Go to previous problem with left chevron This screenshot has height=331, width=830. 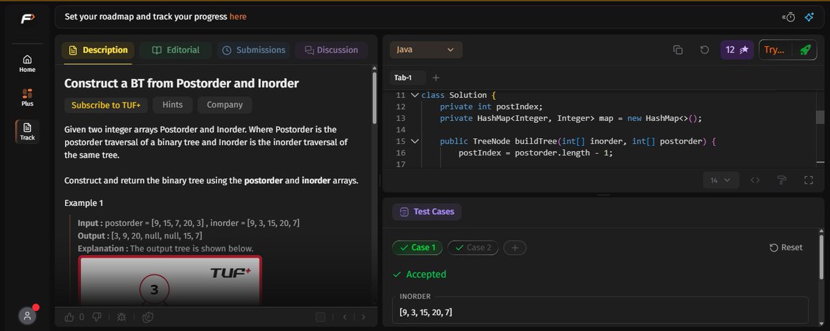coord(344,317)
